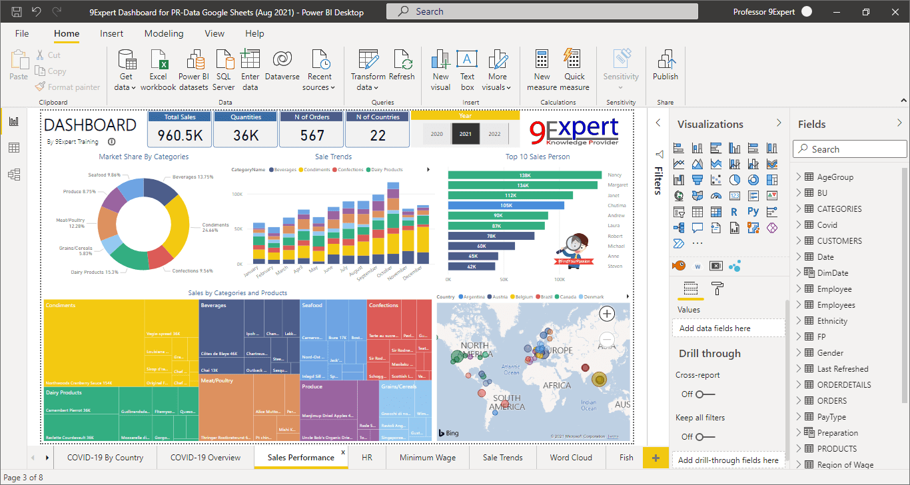Select the Pie chart visualization icon
910x485 pixels.
pos(734,180)
